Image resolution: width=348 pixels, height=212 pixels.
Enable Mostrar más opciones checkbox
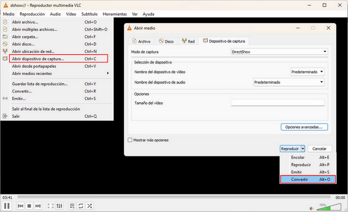(x=130, y=140)
